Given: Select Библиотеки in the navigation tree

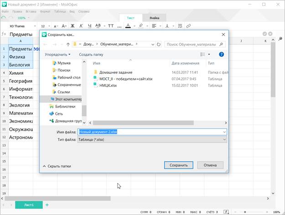Looking at the screenshot, I should tap(65, 106).
